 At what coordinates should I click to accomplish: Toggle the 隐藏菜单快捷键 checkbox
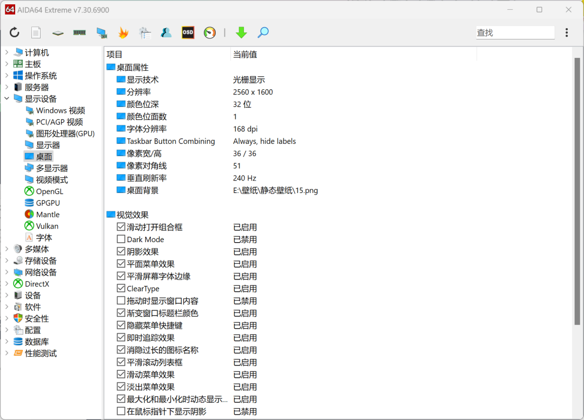121,325
